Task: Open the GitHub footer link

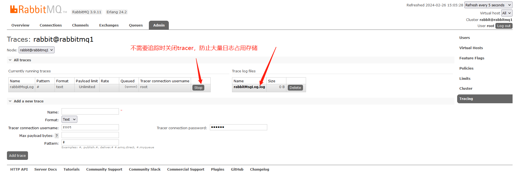Action: (x=237, y=169)
